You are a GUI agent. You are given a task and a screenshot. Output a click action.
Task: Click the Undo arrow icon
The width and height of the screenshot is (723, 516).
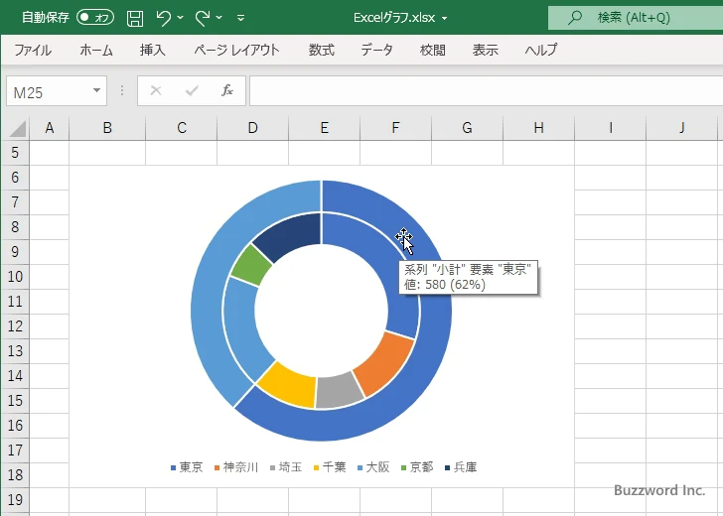(x=163, y=18)
